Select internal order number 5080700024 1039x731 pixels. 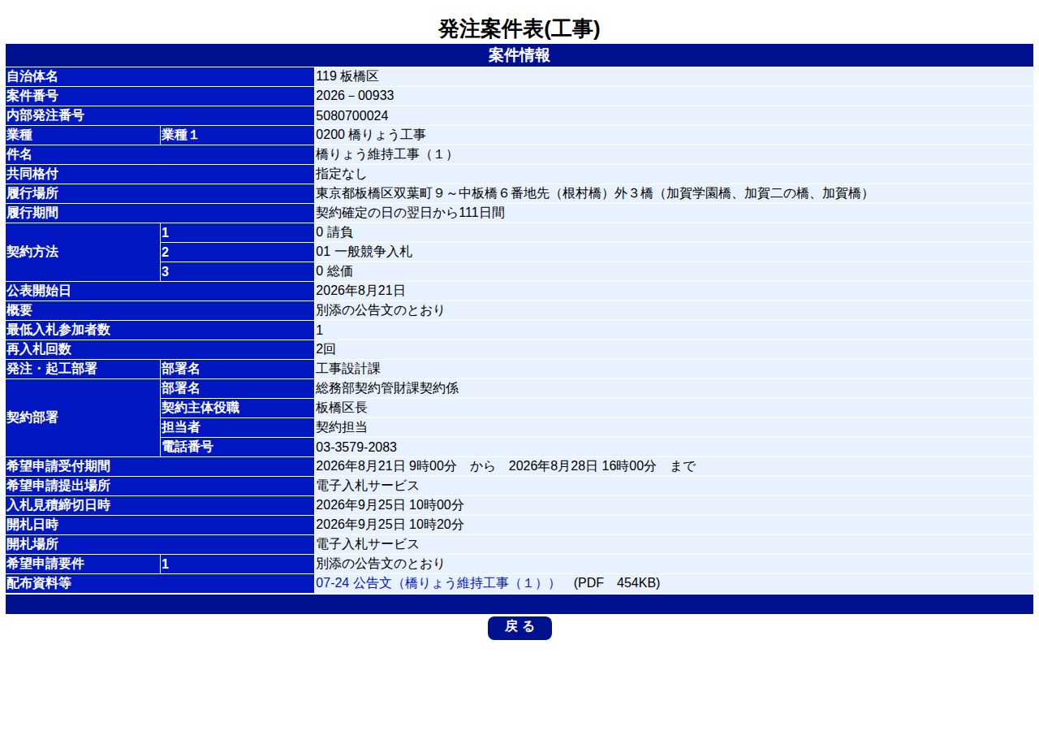(351, 115)
